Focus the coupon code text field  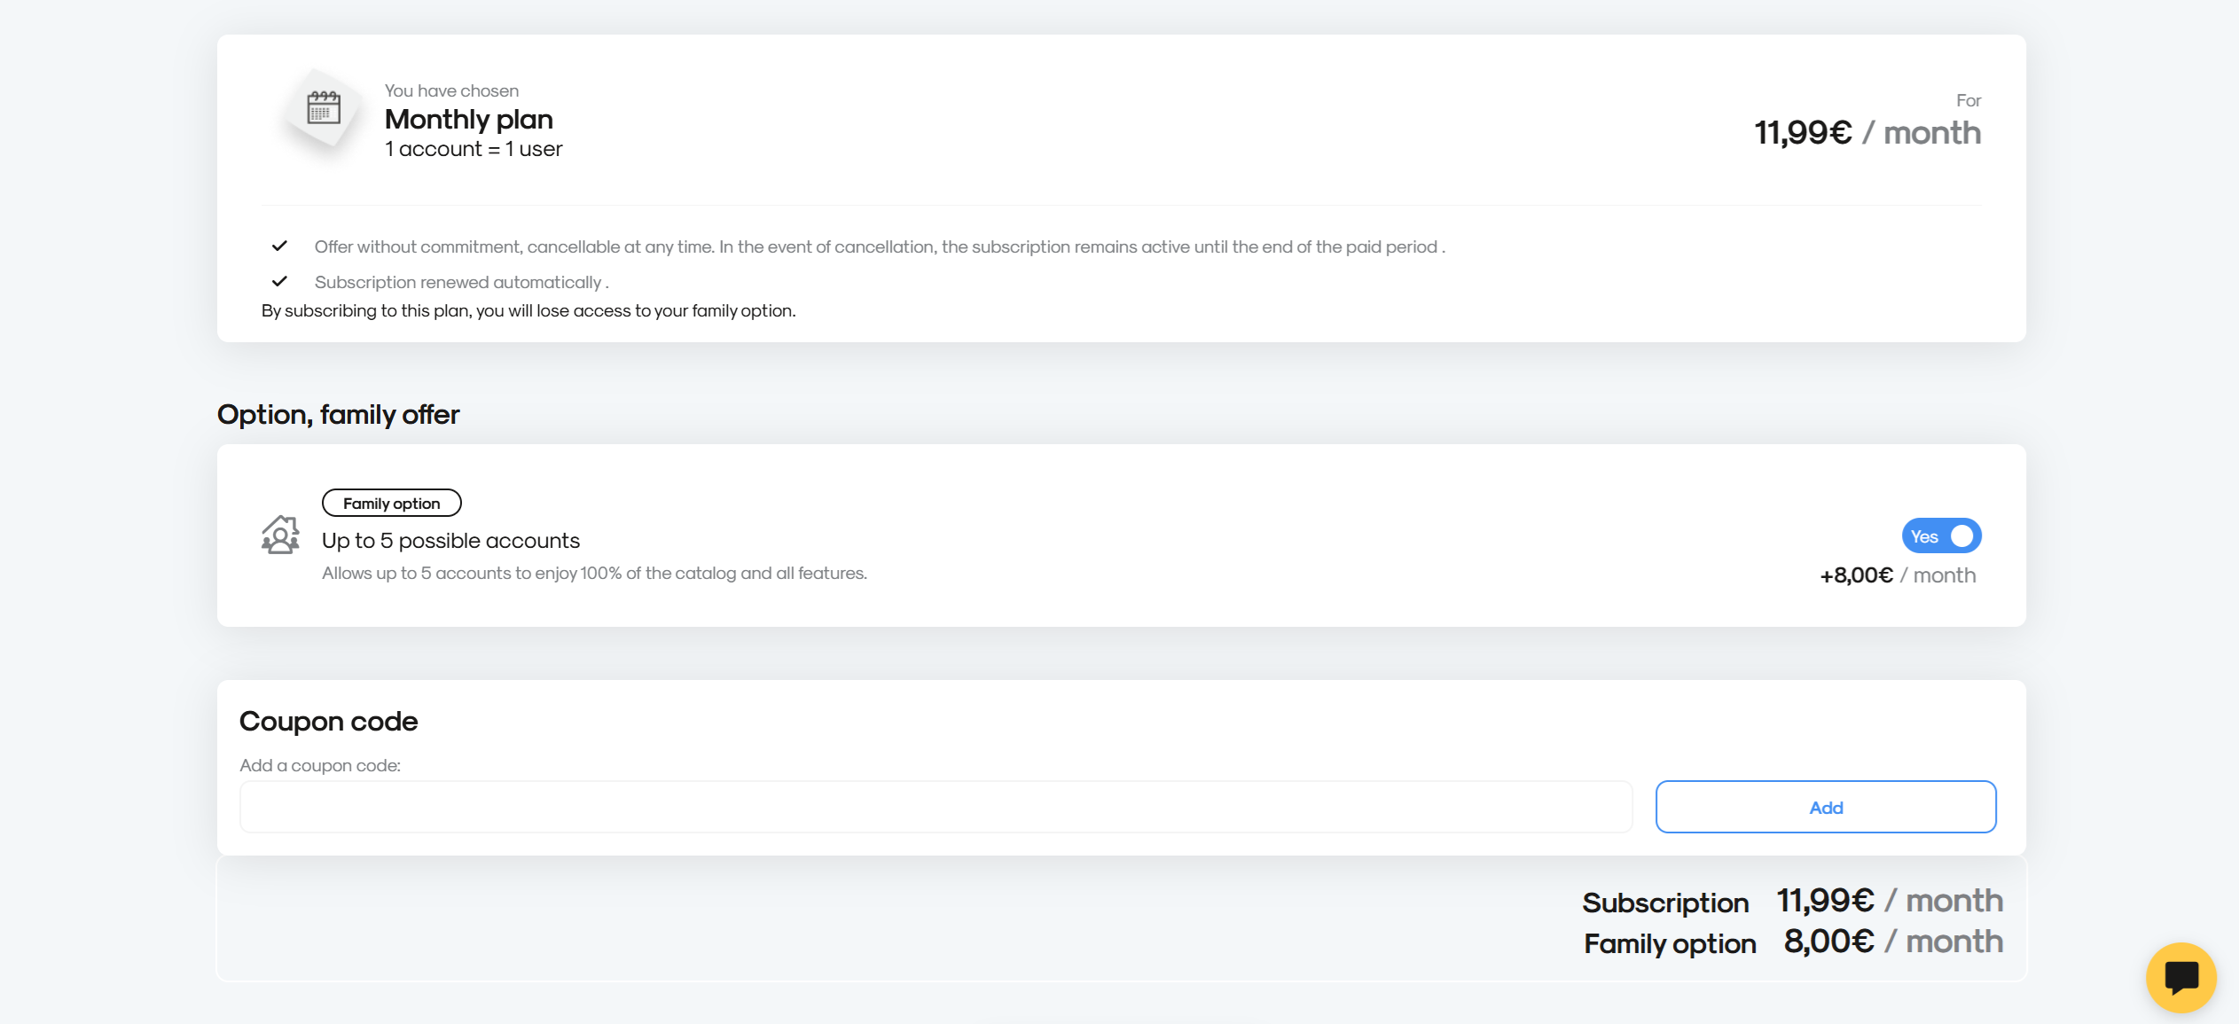936,807
